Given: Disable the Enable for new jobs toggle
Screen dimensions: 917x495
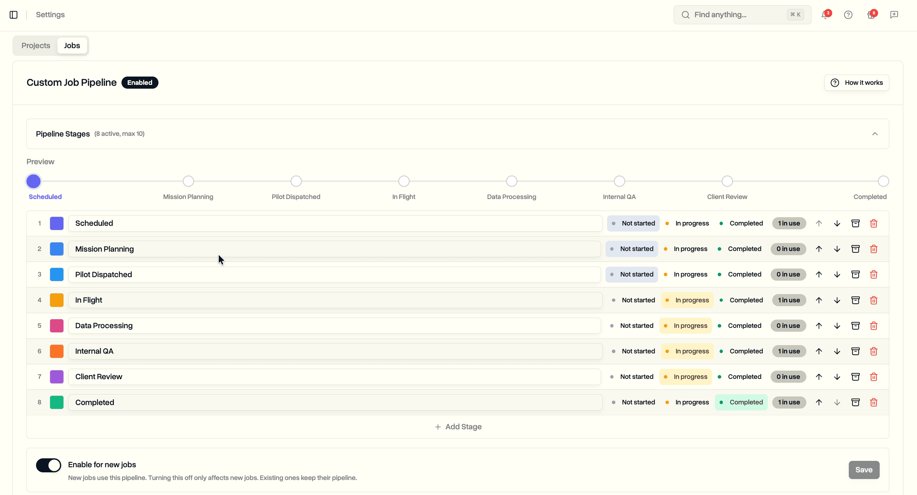Looking at the screenshot, I should pyautogui.click(x=48, y=465).
